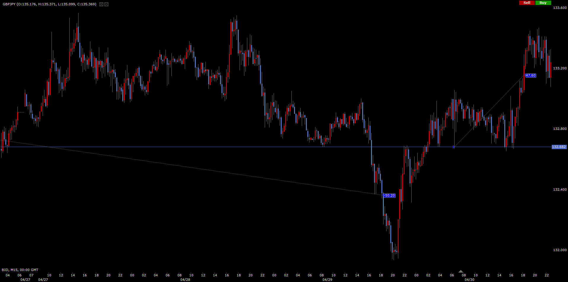This screenshot has width=568, height=282.
Task: Click the GBPJPY symbol title text
Action: coord(9,4)
